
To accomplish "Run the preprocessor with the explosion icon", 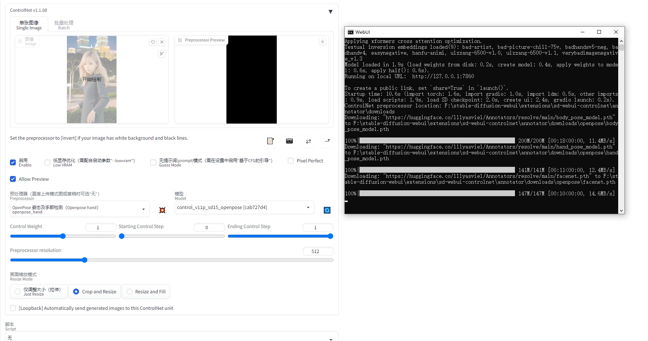I will tap(162, 210).
